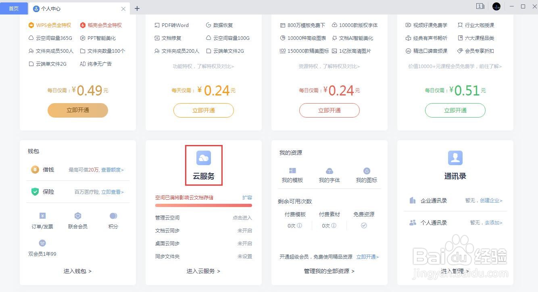538x292 pixels.
Task: Click the WPS会员全特权 crown icon
Action: [x=31, y=25]
